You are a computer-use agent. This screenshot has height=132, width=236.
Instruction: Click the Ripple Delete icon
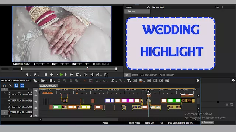tap(91, 81)
